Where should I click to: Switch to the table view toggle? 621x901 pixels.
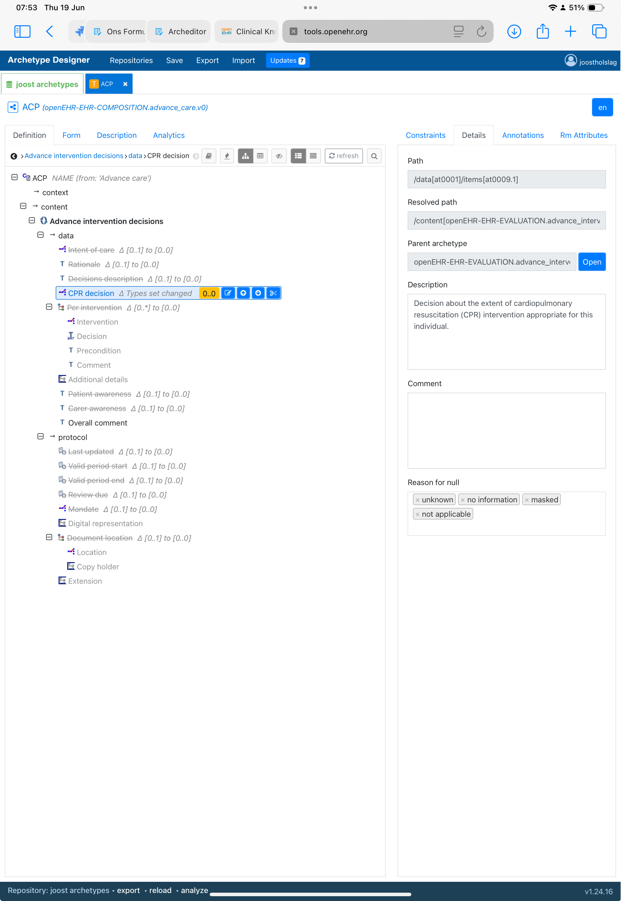[260, 156]
